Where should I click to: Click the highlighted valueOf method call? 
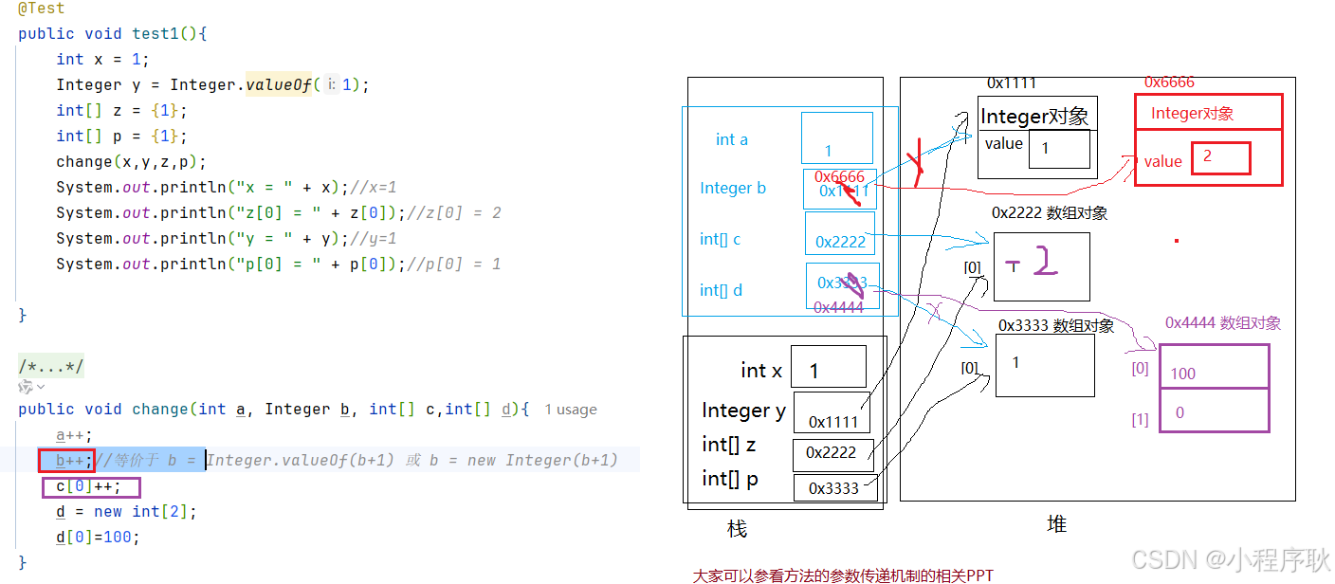pyautogui.click(x=279, y=84)
